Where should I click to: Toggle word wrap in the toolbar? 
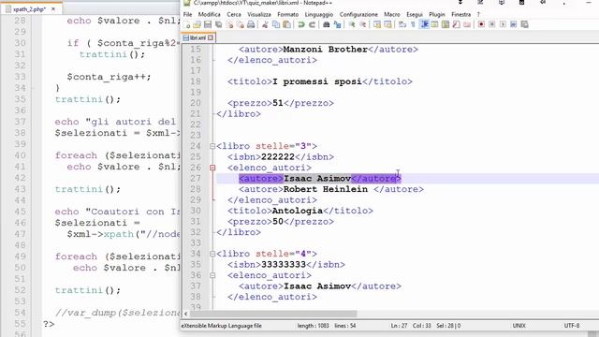(x=402, y=25)
